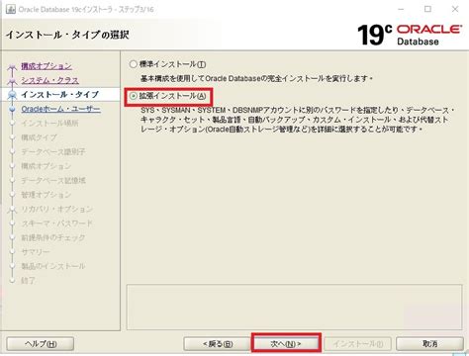Click the データベース記憶域 step text
Viewport: 469px width, 356px height.
point(53,180)
